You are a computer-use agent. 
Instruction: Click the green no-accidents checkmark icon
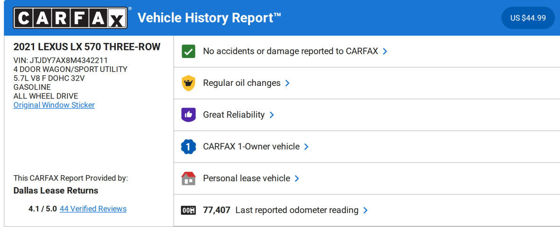click(188, 51)
